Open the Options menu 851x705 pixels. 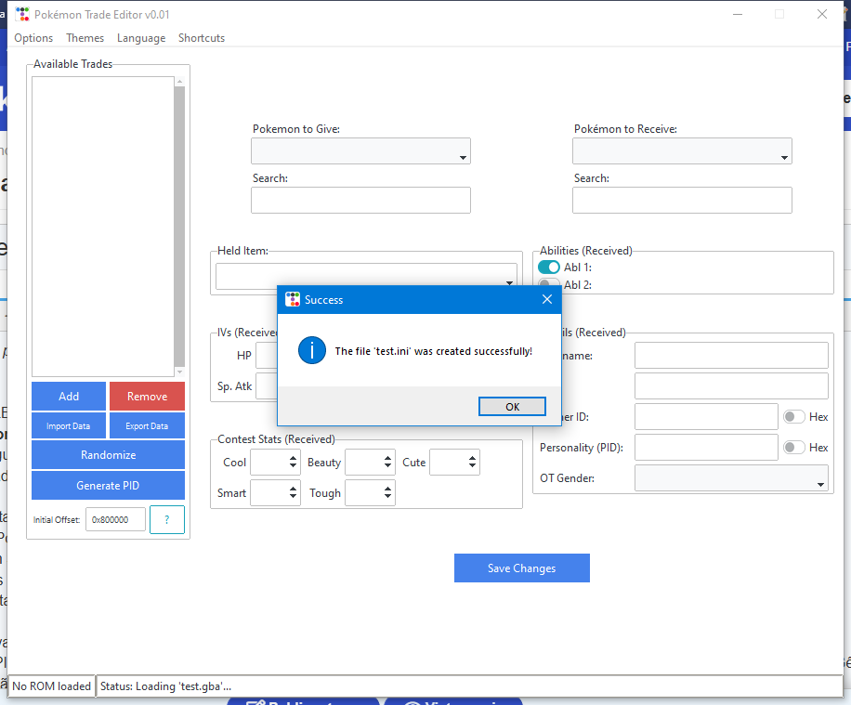click(x=33, y=38)
